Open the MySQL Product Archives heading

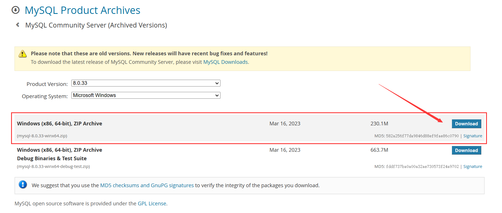[x=82, y=10]
